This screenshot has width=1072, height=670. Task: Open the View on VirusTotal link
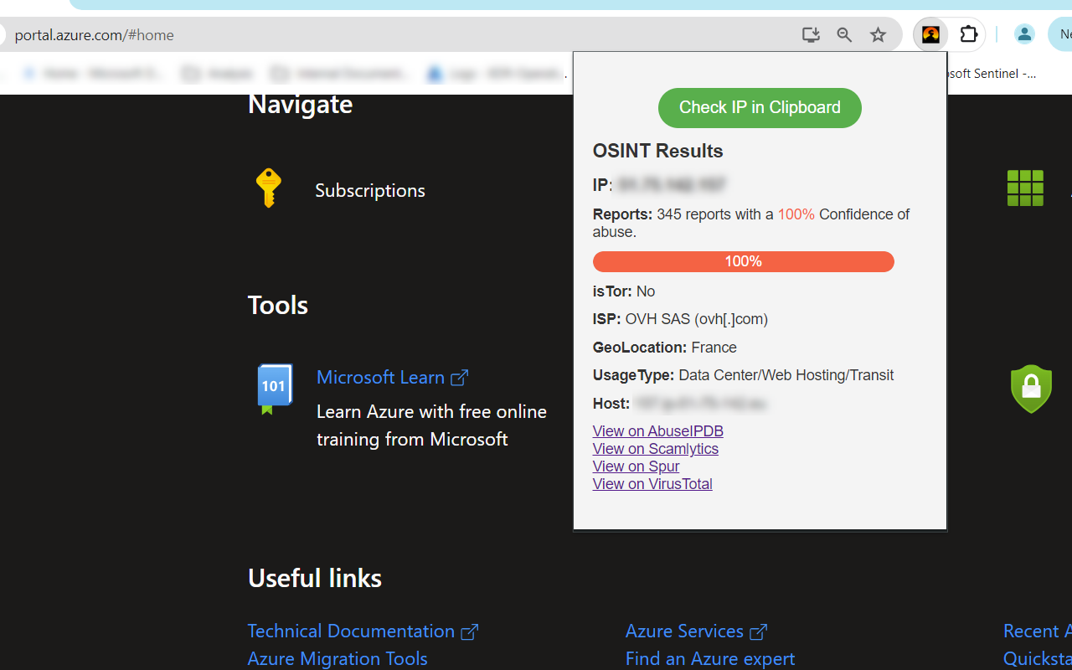click(652, 484)
